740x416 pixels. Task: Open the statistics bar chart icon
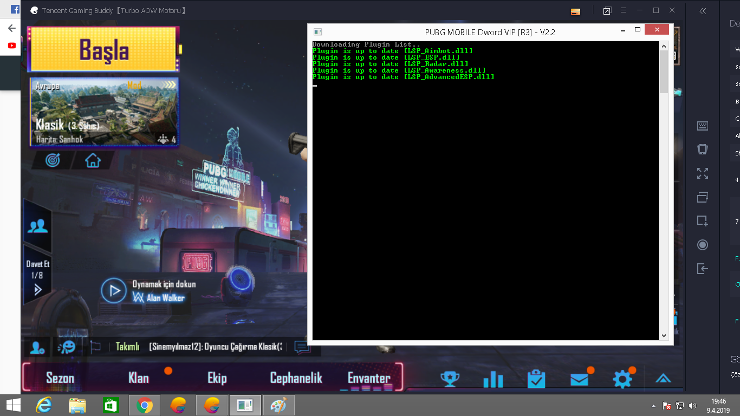(x=493, y=379)
